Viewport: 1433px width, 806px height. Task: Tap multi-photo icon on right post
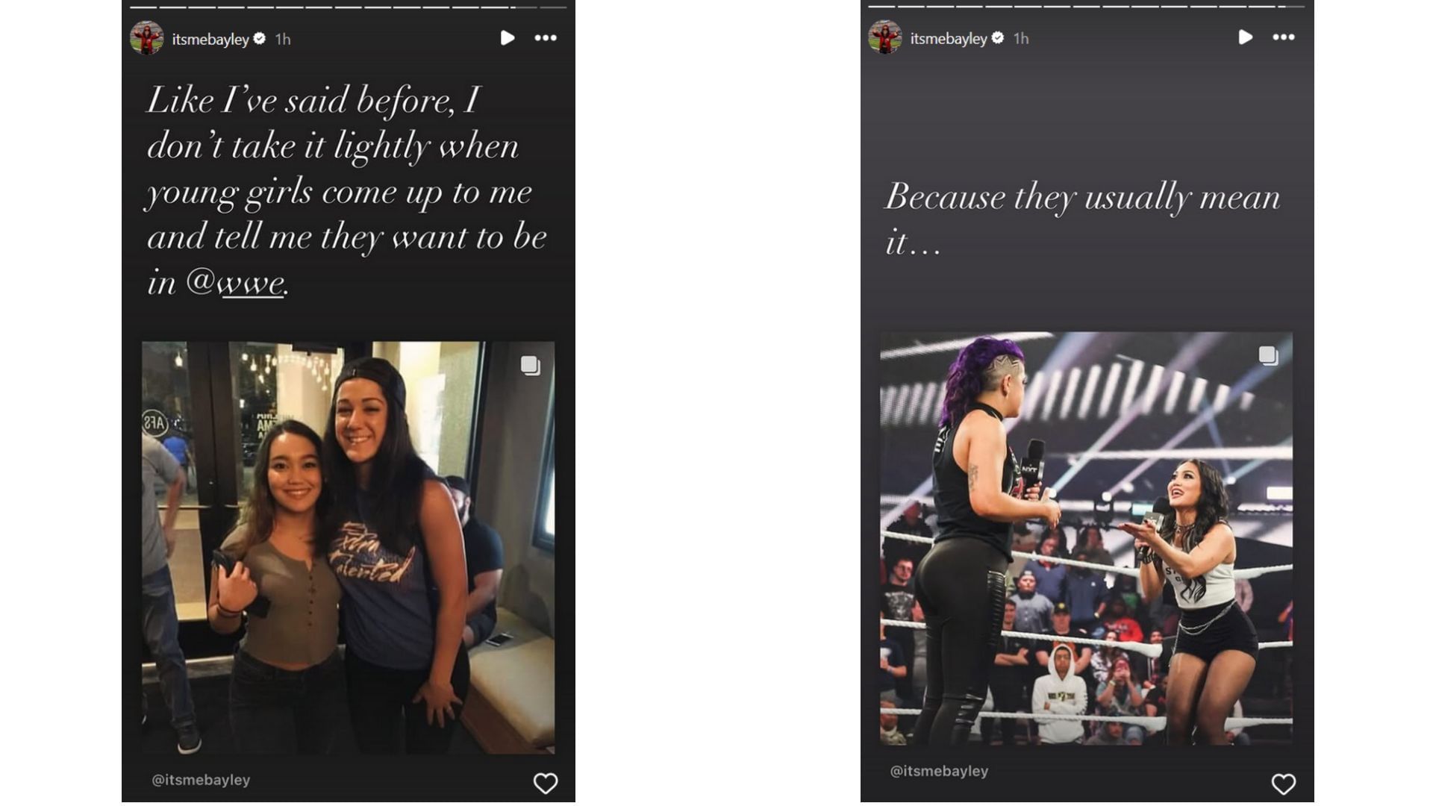1269,356
